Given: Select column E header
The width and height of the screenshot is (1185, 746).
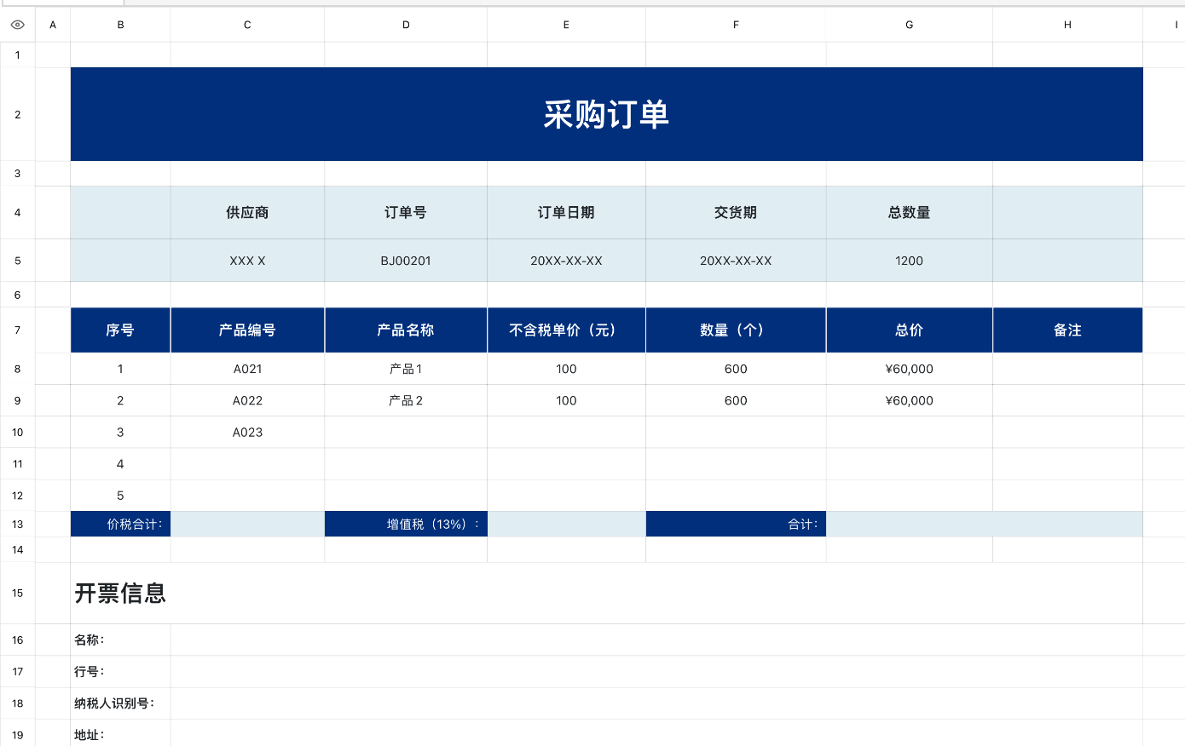Looking at the screenshot, I should tap(566, 25).
